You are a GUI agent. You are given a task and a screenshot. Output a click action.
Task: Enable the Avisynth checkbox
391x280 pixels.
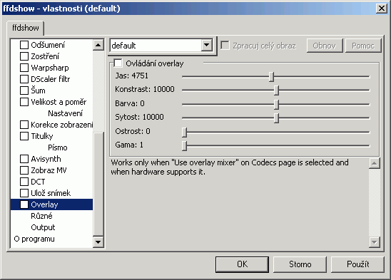(x=24, y=159)
